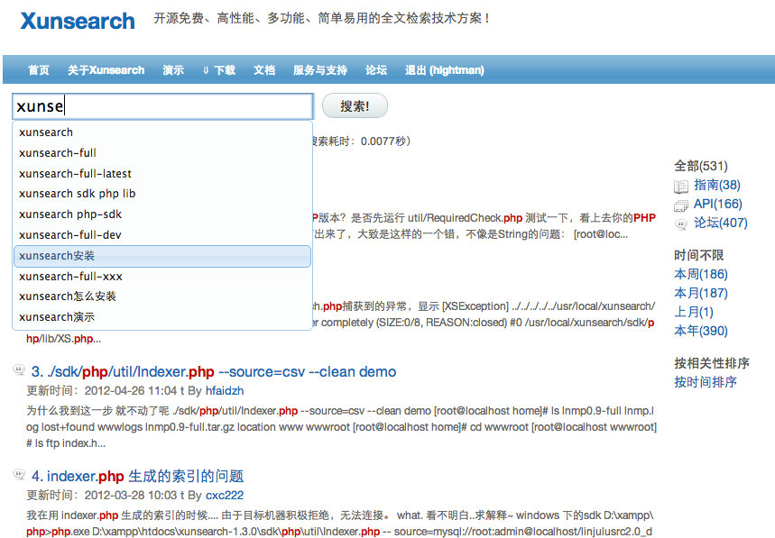Image resolution: width=775 pixels, height=538 pixels.
Task: Click the 更新时间 2012-03-28 10:03 text
Action: (101, 496)
